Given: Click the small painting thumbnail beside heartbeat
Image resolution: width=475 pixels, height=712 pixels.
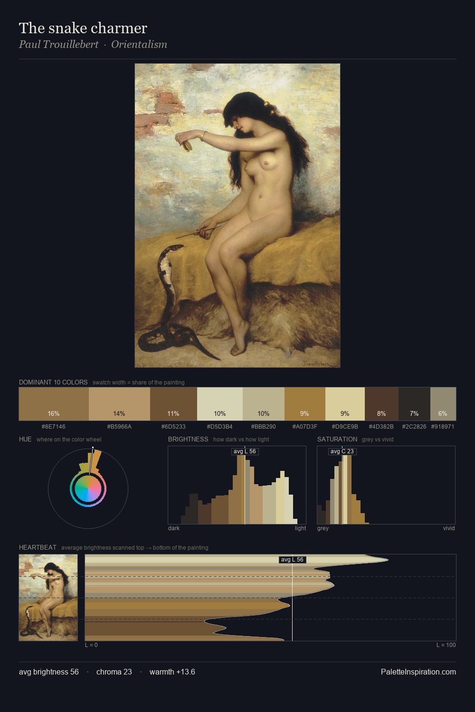Looking at the screenshot, I should click(48, 598).
